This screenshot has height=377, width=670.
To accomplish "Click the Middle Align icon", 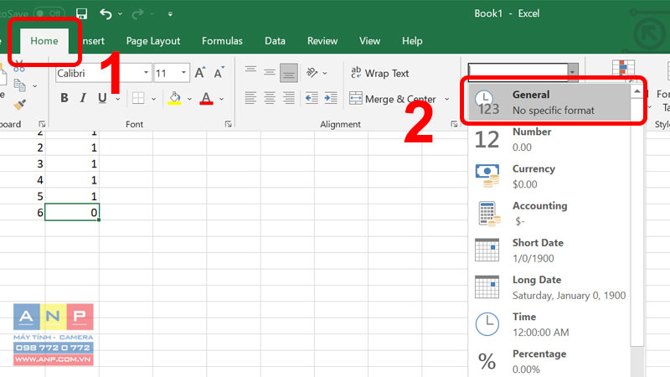I will (x=269, y=72).
